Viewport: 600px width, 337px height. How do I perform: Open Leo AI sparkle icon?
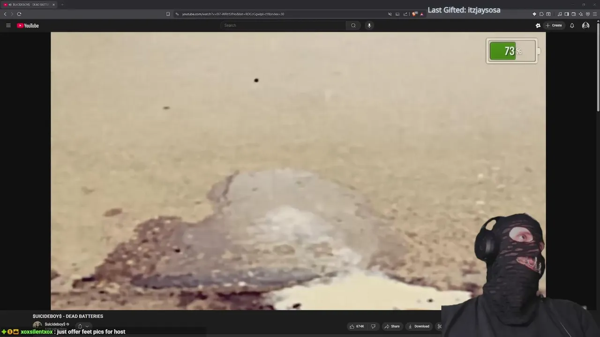click(581, 14)
